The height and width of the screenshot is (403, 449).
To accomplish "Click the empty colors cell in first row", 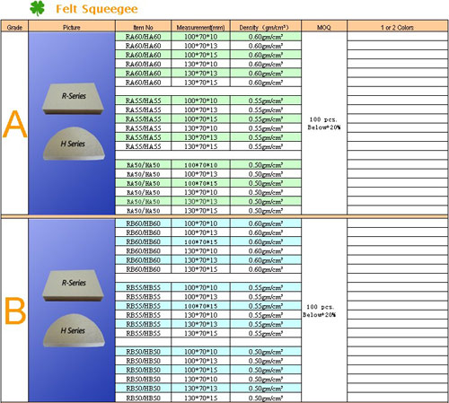I will [x=397, y=37].
